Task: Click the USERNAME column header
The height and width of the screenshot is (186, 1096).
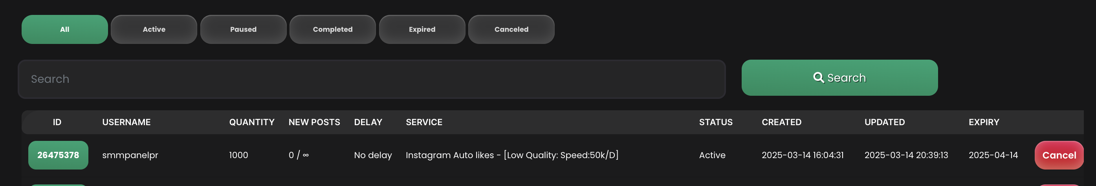Action: 126,122
